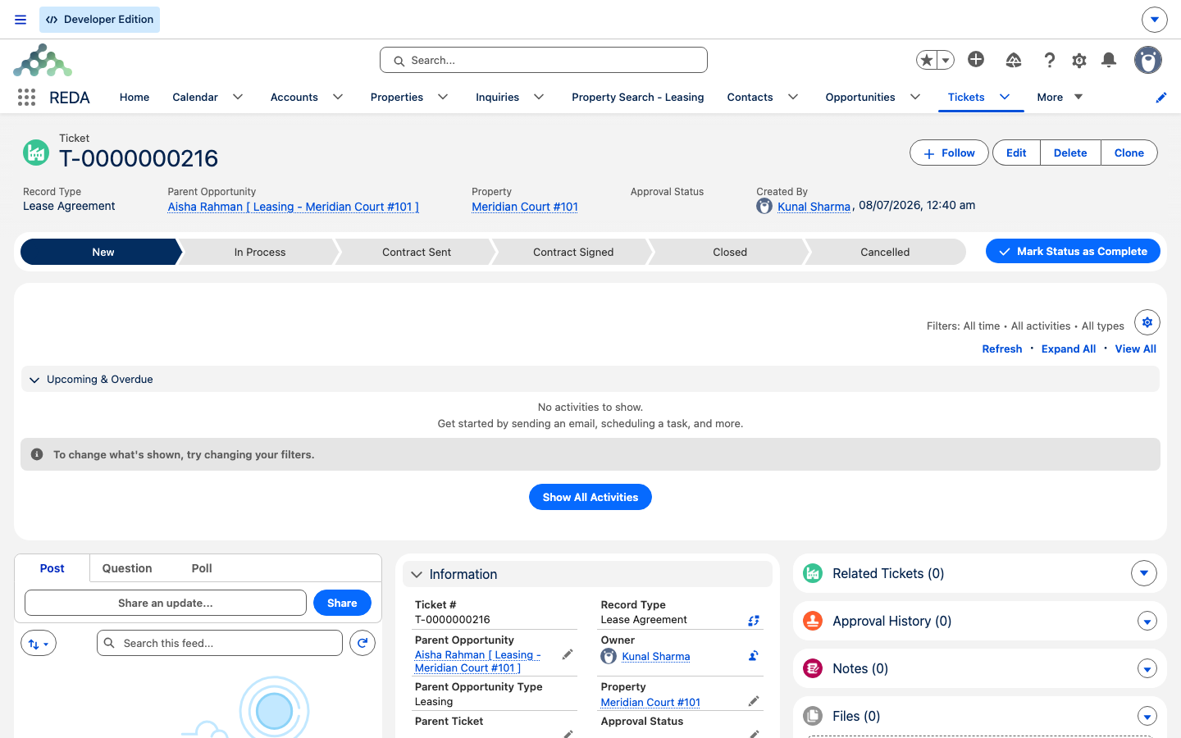Click the pencil icon to edit navigation bar
Screen dimensions: 1181x738
coord(1161,98)
